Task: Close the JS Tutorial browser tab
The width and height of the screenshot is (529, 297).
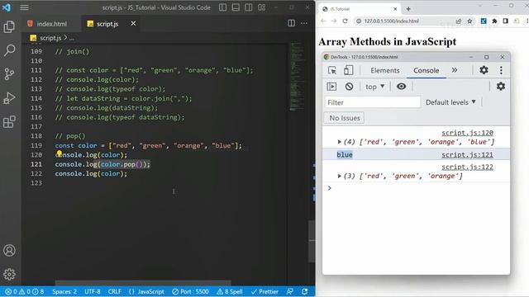Action: pos(395,9)
